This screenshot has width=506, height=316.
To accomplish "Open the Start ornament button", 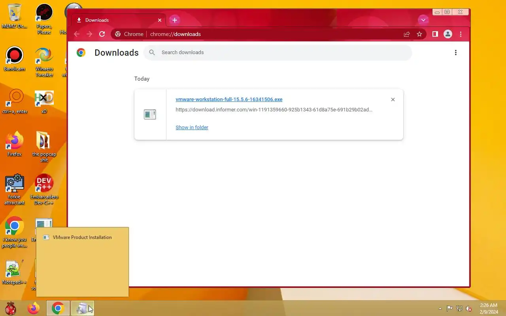I will tap(11, 308).
